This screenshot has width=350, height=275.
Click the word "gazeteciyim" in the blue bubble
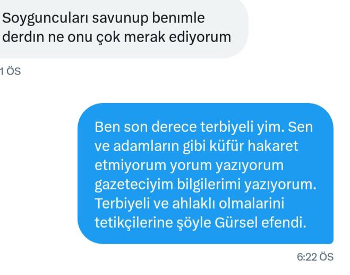134,185
